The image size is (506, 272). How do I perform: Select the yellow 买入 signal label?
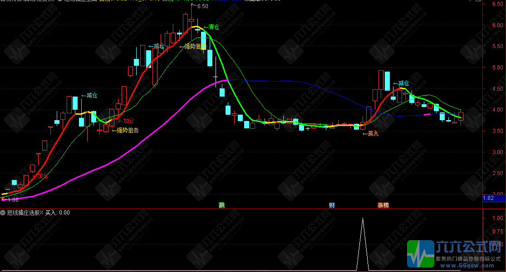tap(371, 133)
